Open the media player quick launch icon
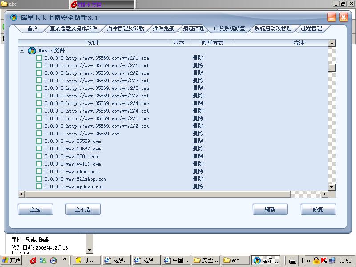This screenshot has height=267, width=356. (53, 260)
